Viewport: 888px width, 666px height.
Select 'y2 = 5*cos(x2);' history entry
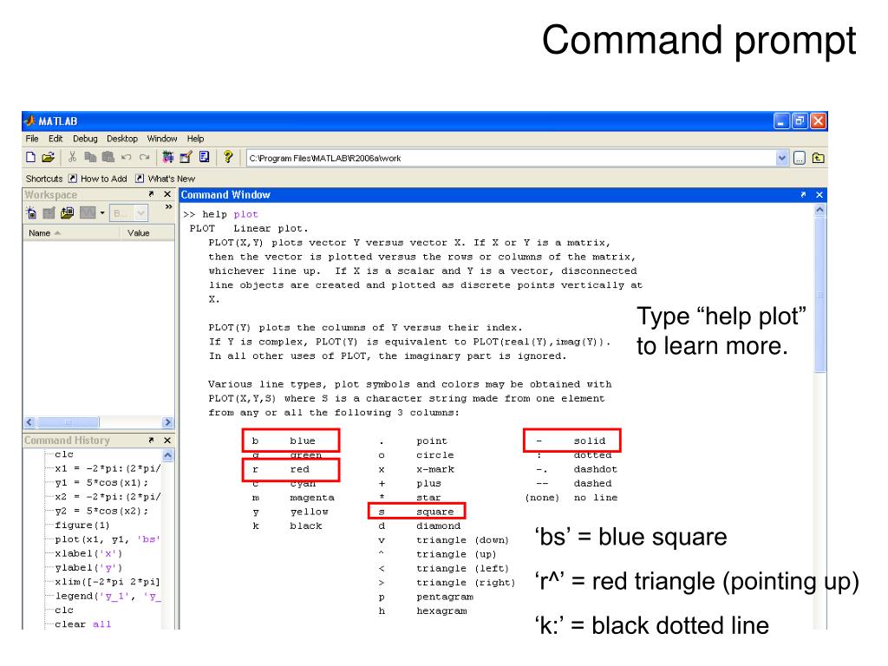[x=101, y=511]
